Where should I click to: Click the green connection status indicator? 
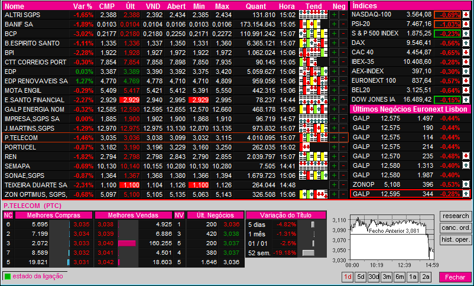8,277
